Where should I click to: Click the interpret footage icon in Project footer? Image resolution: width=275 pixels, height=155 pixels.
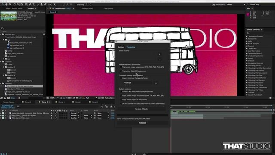pos(1,98)
